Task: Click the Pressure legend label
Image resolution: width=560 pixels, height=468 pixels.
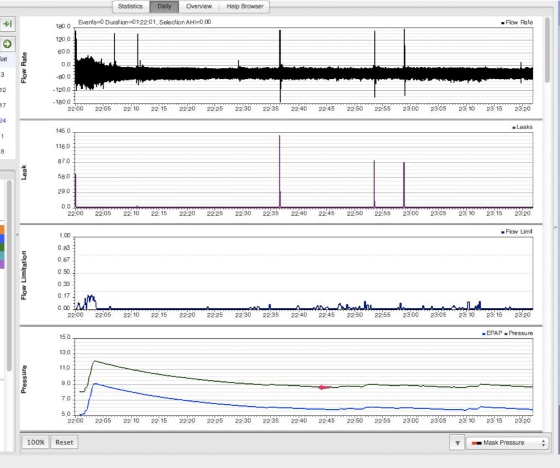Action: tap(518, 333)
